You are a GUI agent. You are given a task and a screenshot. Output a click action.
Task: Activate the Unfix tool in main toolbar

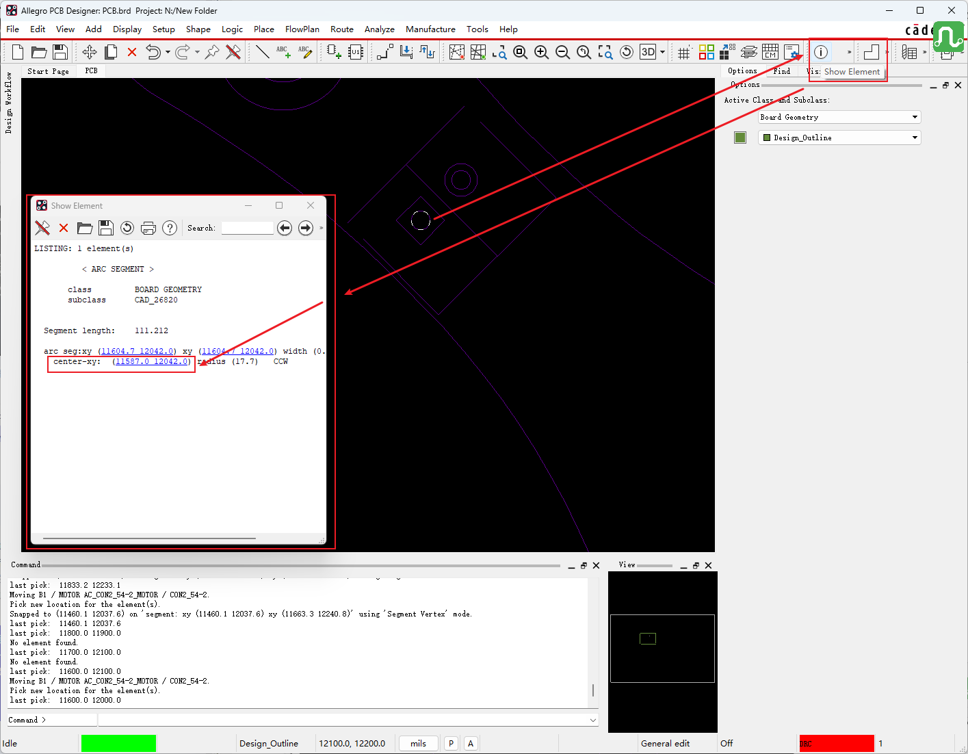233,52
